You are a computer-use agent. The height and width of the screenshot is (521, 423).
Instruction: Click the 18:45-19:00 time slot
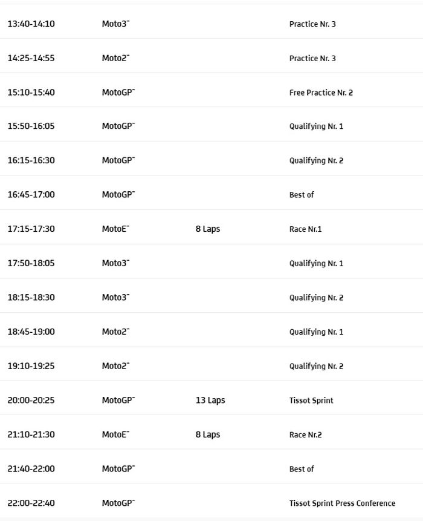point(31,332)
